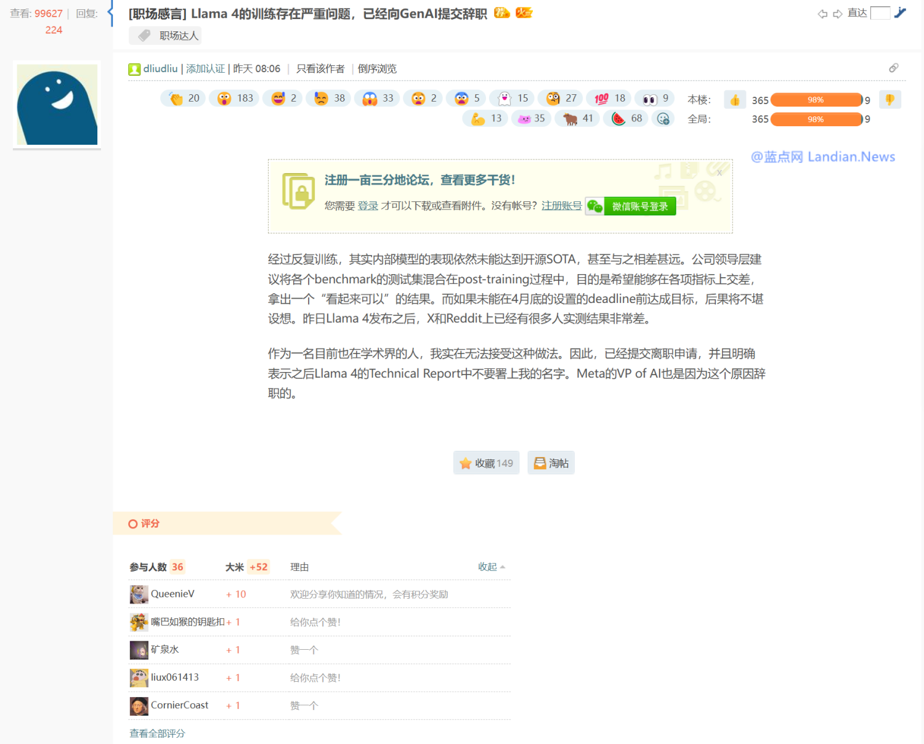Click the thumbs-down downvote icon

click(x=890, y=100)
